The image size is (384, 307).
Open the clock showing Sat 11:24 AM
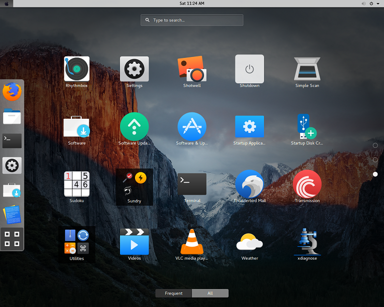(192, 3)
